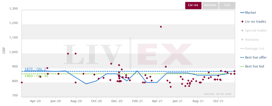
Task: Toggle the Best live offer line
Action: click(253, 57)
